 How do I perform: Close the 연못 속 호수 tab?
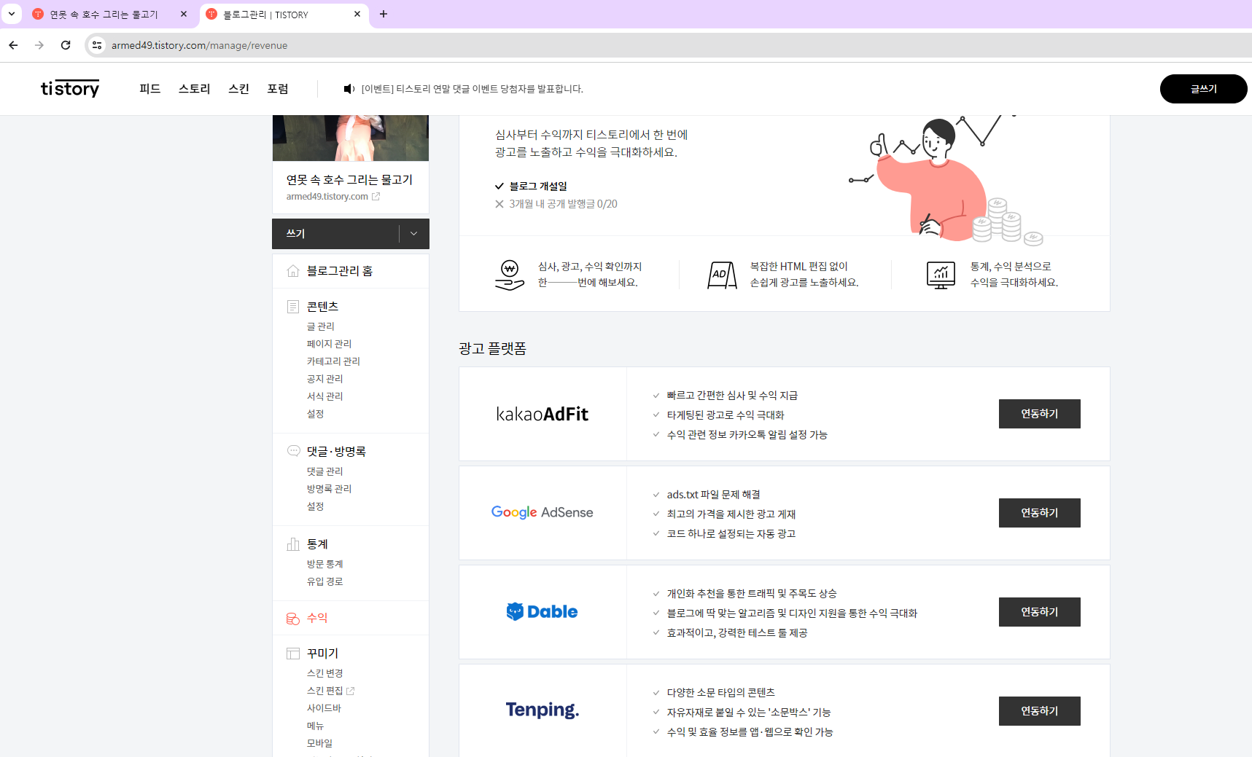click(x=184, y=14)
